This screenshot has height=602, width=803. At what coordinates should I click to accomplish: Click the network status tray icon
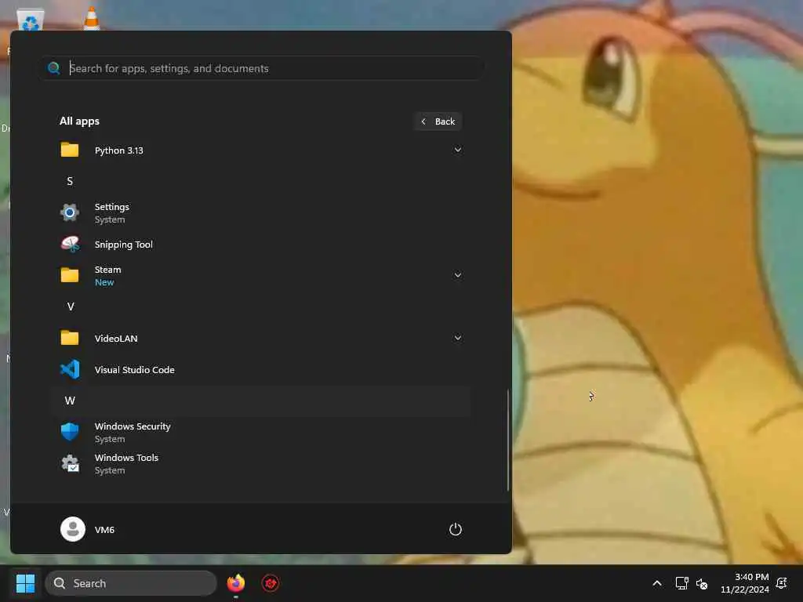point(681,583)
